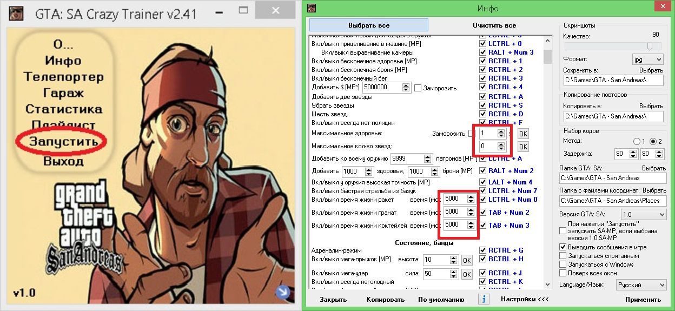The height and width of the screenshot is (311, 675).
Task: Click the Выбрать все button
Action: [368, 25]
